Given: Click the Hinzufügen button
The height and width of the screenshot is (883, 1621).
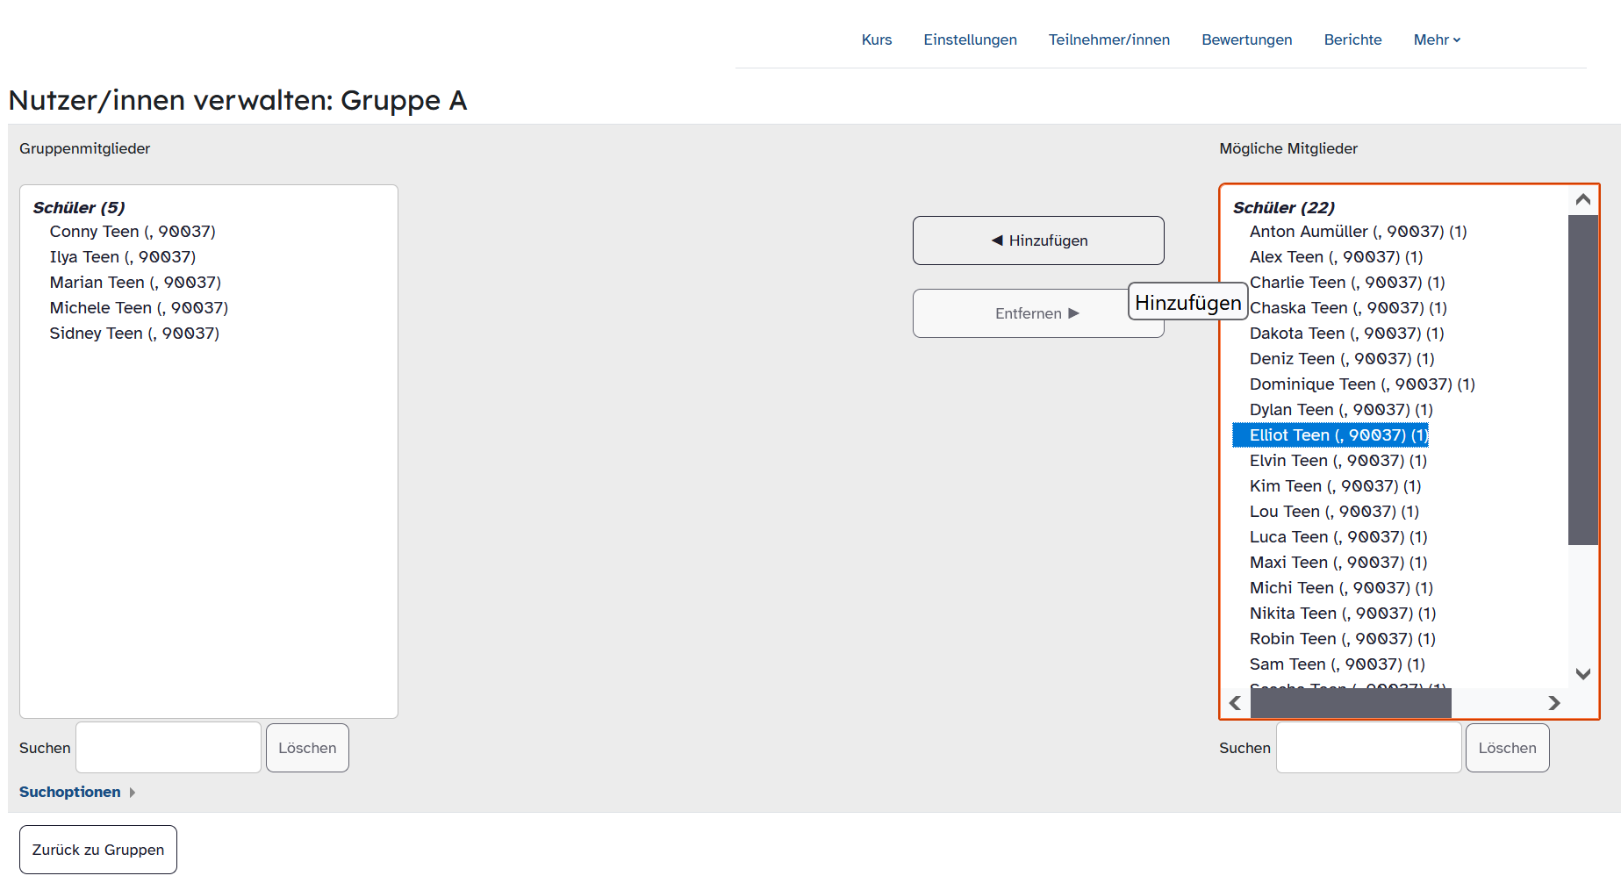Looking at the screenshot, I should (1037, 240).
